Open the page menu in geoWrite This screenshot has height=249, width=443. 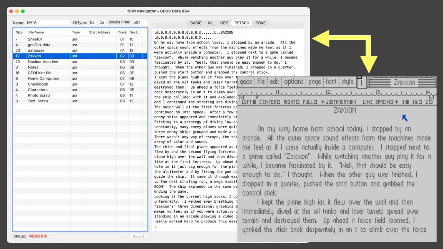[x=315, y=82]
